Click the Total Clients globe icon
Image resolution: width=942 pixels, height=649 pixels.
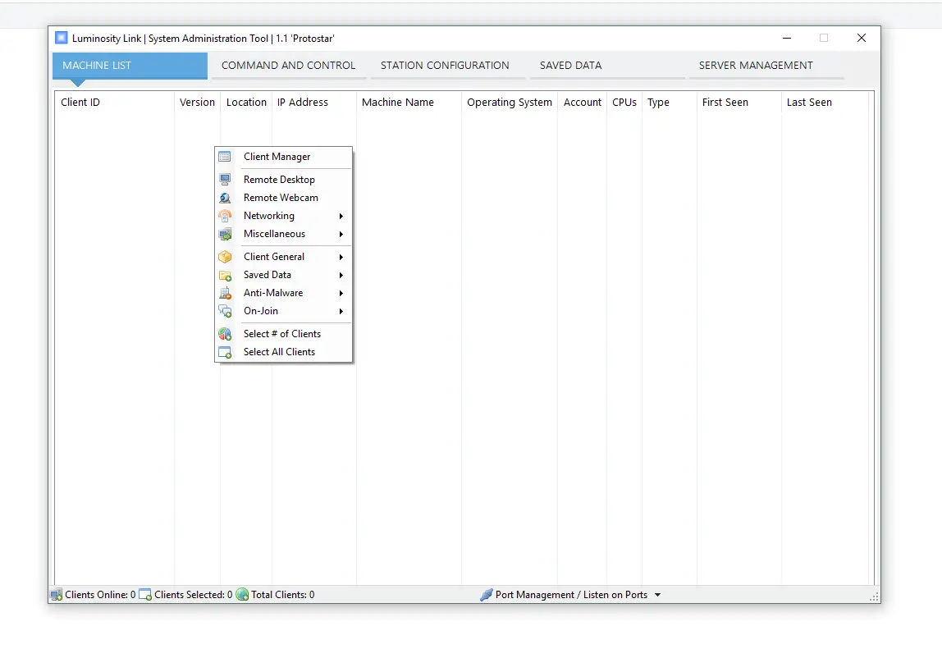242,595
